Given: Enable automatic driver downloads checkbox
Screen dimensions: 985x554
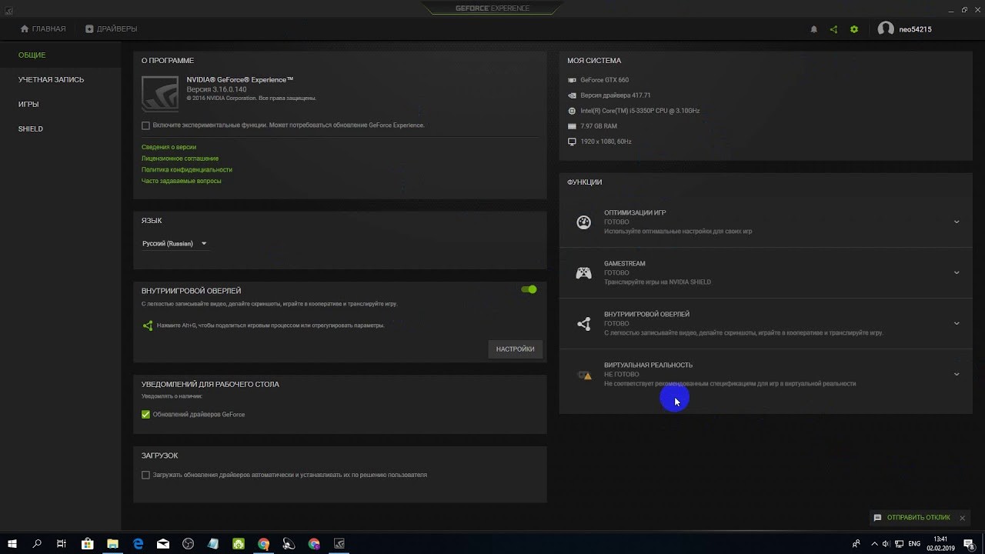Looking at the screenshot, I should coord(145,476).
